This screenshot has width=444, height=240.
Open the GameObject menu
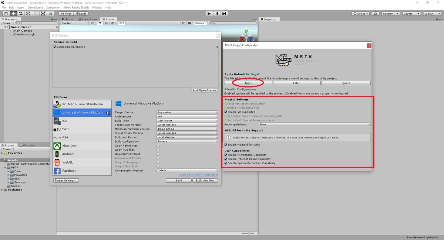click(x=35, y=7)
